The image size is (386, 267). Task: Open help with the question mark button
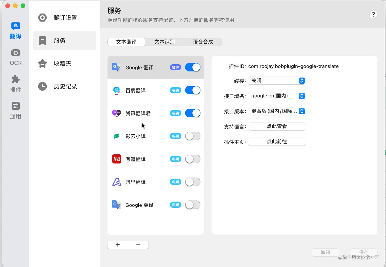[373, 15]
